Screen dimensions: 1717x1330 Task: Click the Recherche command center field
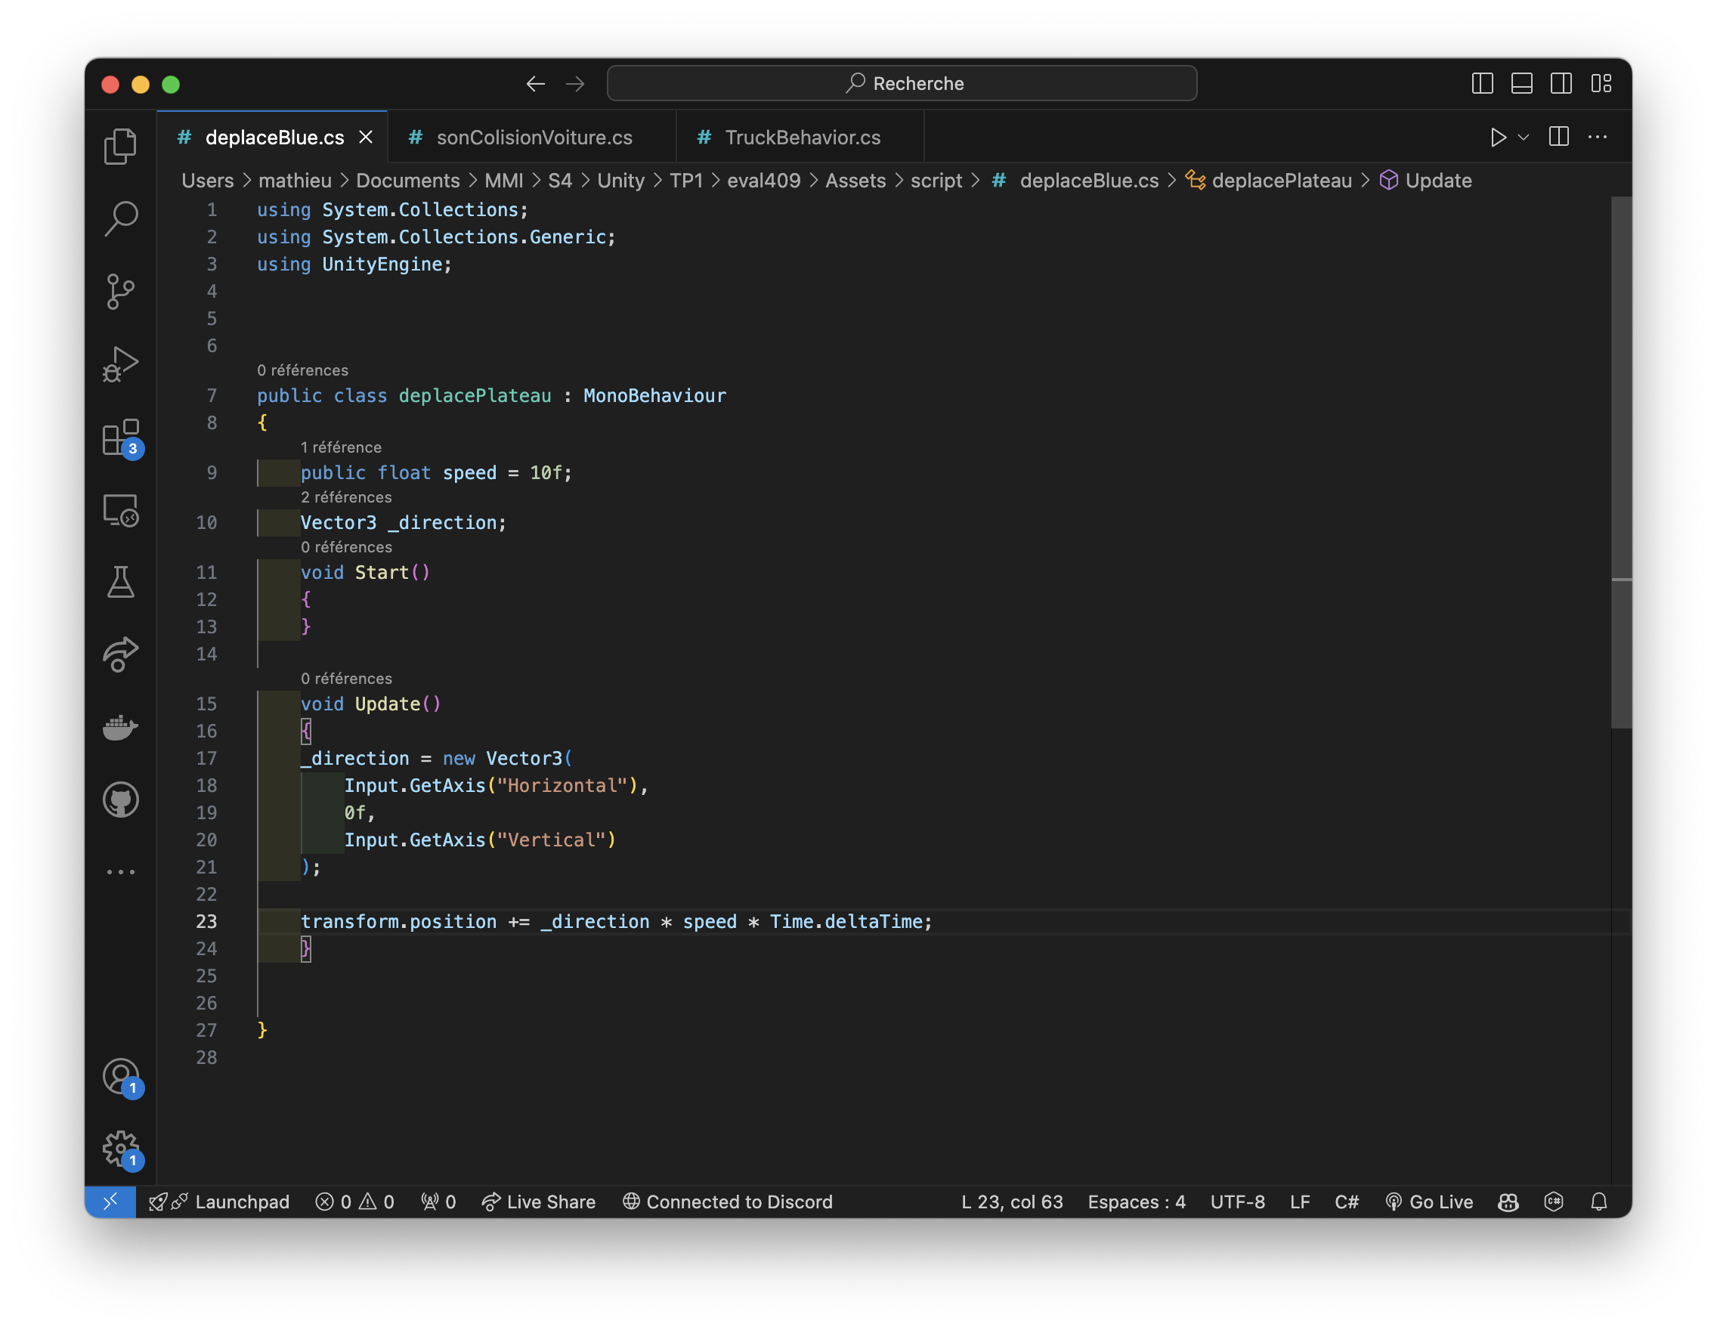click(902, 83)
